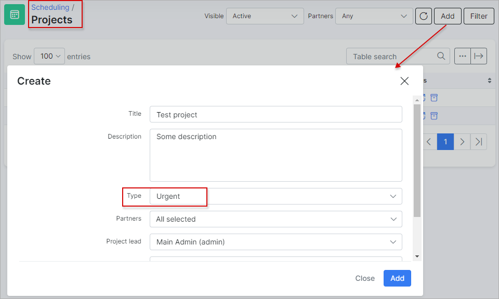
Task: Close the Create dialog with the X
Action: point(404,81)
